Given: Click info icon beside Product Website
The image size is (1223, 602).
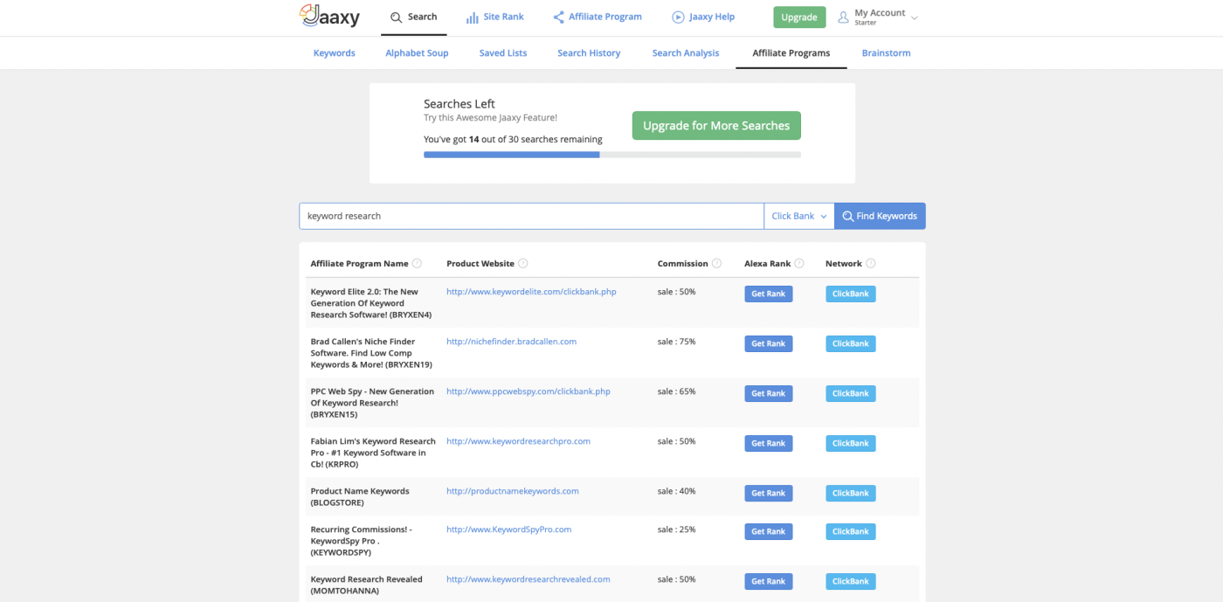Looking at the screenshot, I should point(522,264).
